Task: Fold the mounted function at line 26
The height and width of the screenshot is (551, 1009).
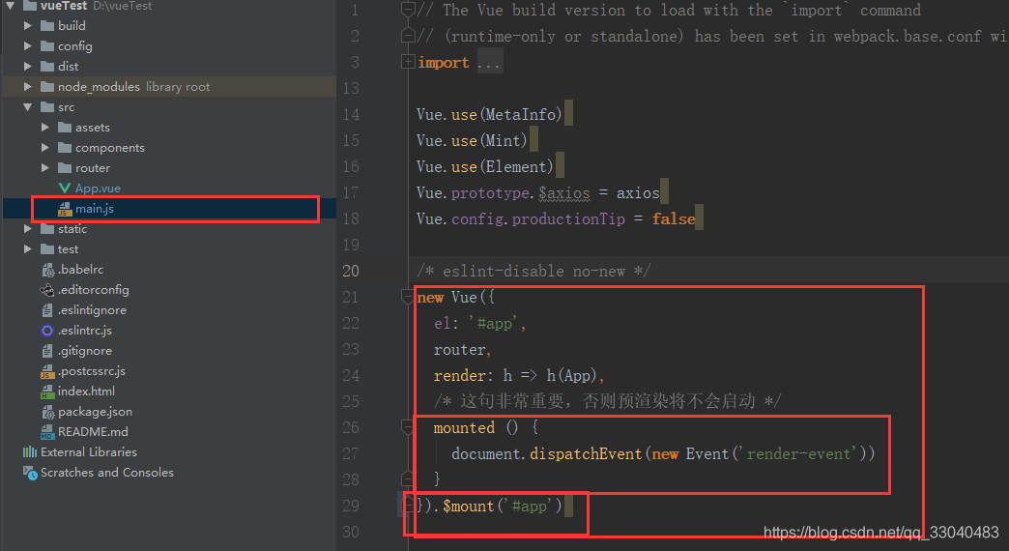Action: pos(407,426)
